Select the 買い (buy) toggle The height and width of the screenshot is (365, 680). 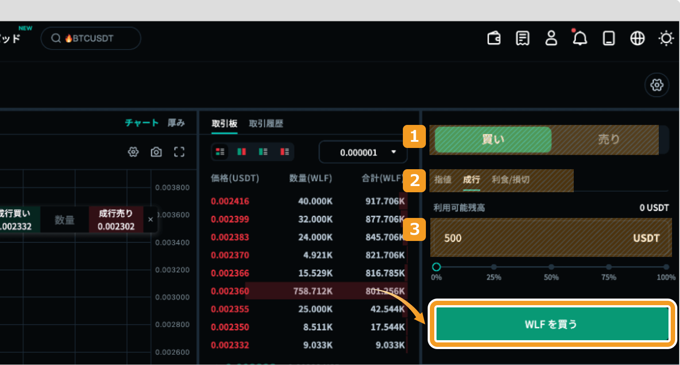pos(493,140)
